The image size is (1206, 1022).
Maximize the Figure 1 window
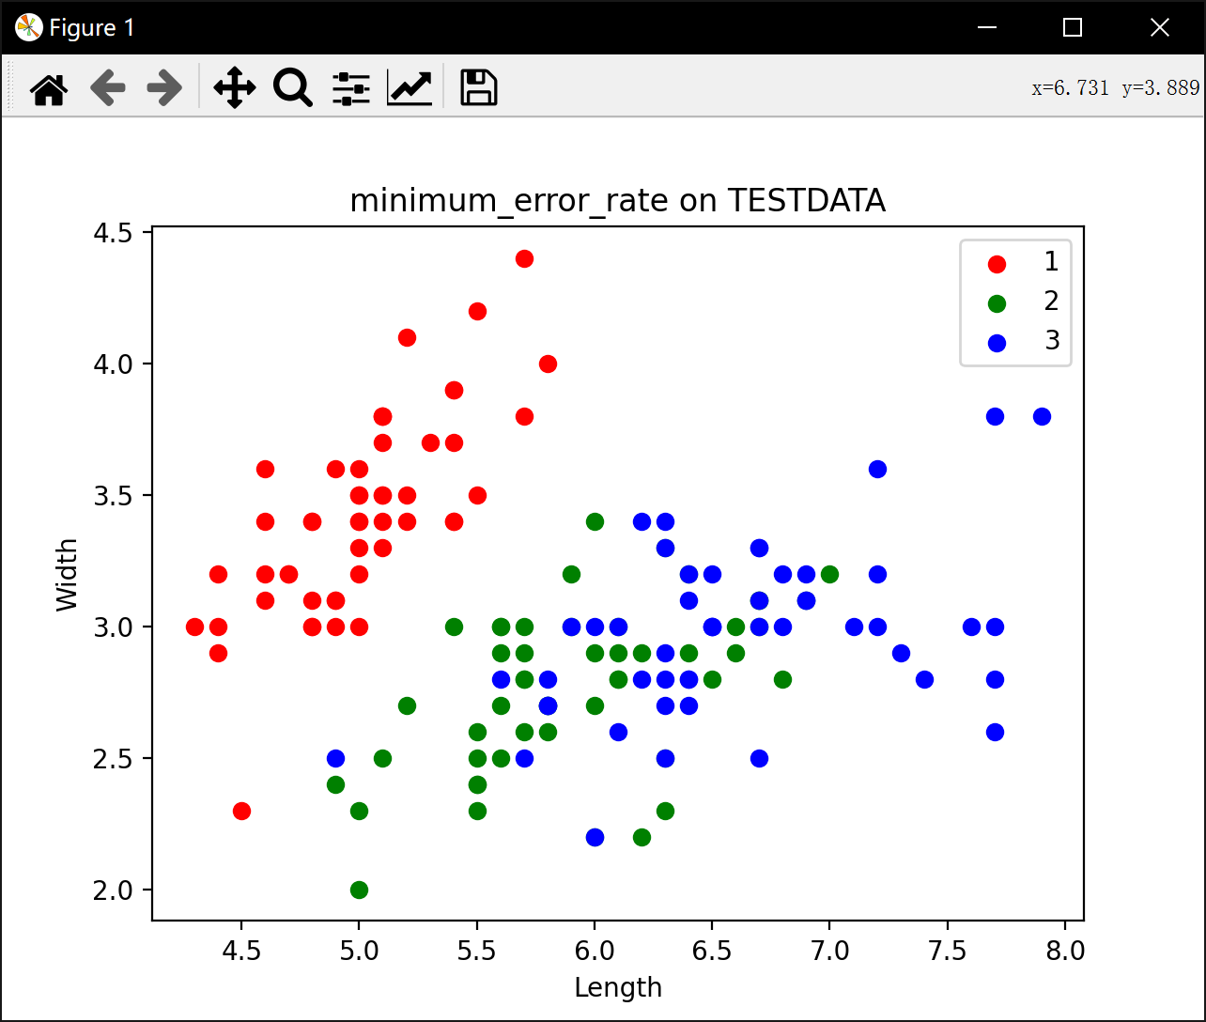[x=1073, y=28]
